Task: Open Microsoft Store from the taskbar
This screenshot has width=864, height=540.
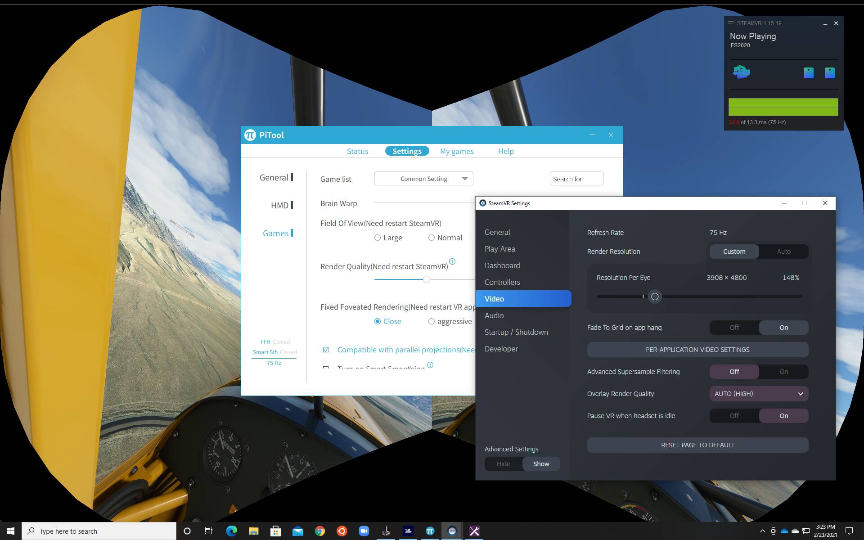Action: [275, 531]
